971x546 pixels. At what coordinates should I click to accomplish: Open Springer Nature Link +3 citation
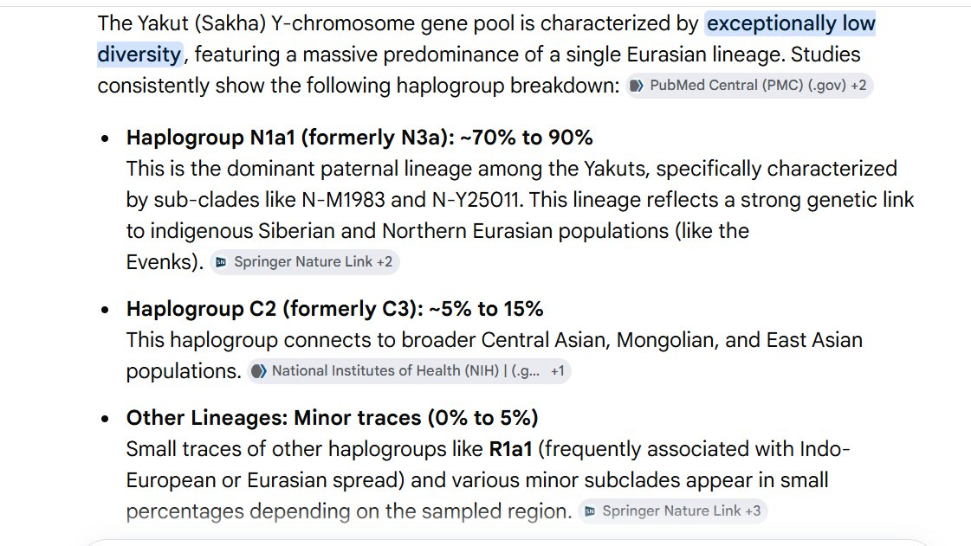click(673, 511)
